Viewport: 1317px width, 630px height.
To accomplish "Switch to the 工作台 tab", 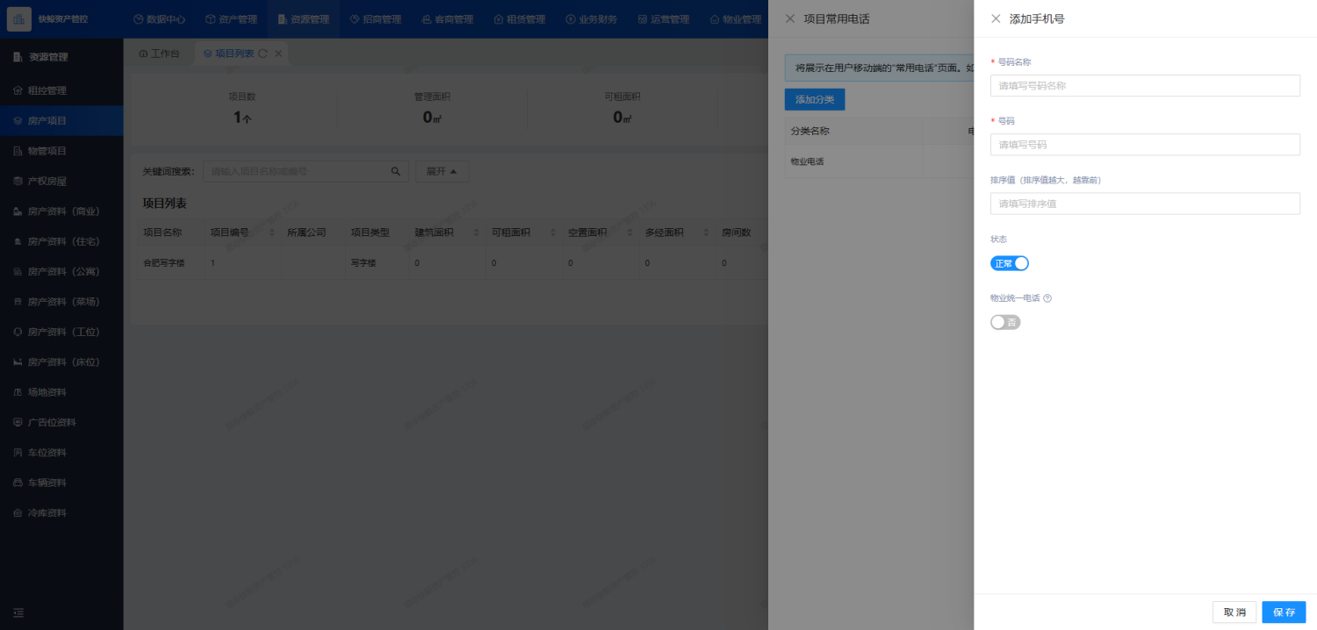I will pos(159,54).
